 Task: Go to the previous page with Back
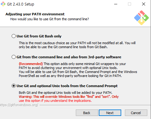(87, 113)
